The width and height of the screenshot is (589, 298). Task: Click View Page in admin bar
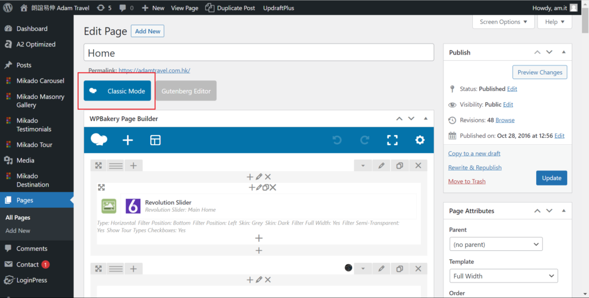[185, 8]
